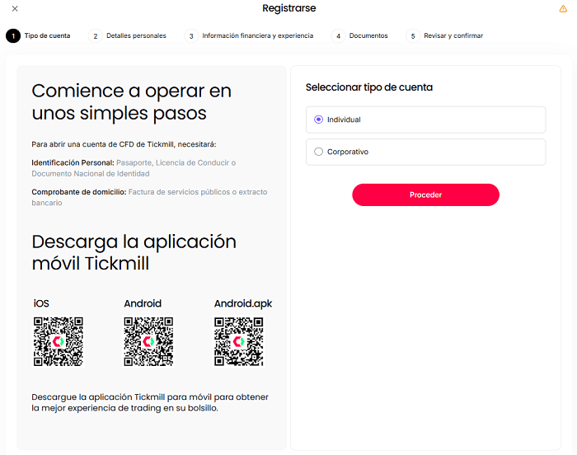Screen dimensions: 577x455
Task: Click the "Descarga la aplicación móvil Tickmill" heading
Action: click(x=134, y=252)
